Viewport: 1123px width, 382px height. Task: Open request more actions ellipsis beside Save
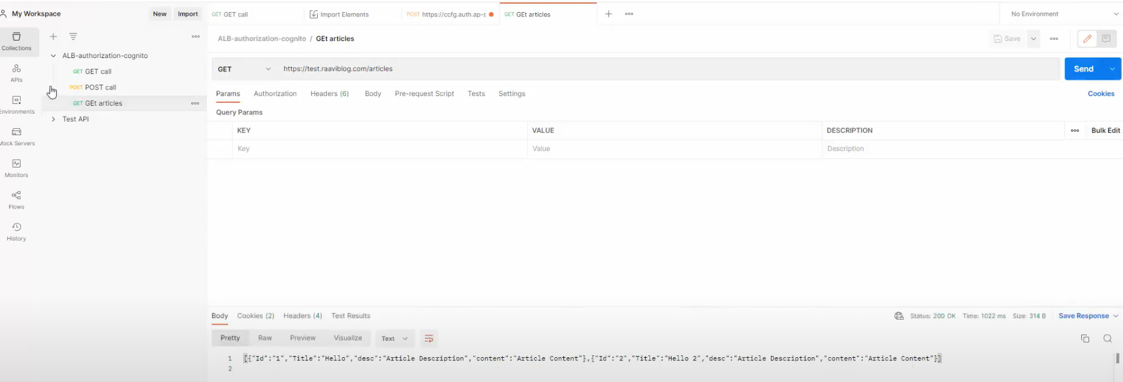click(1054, 39)
